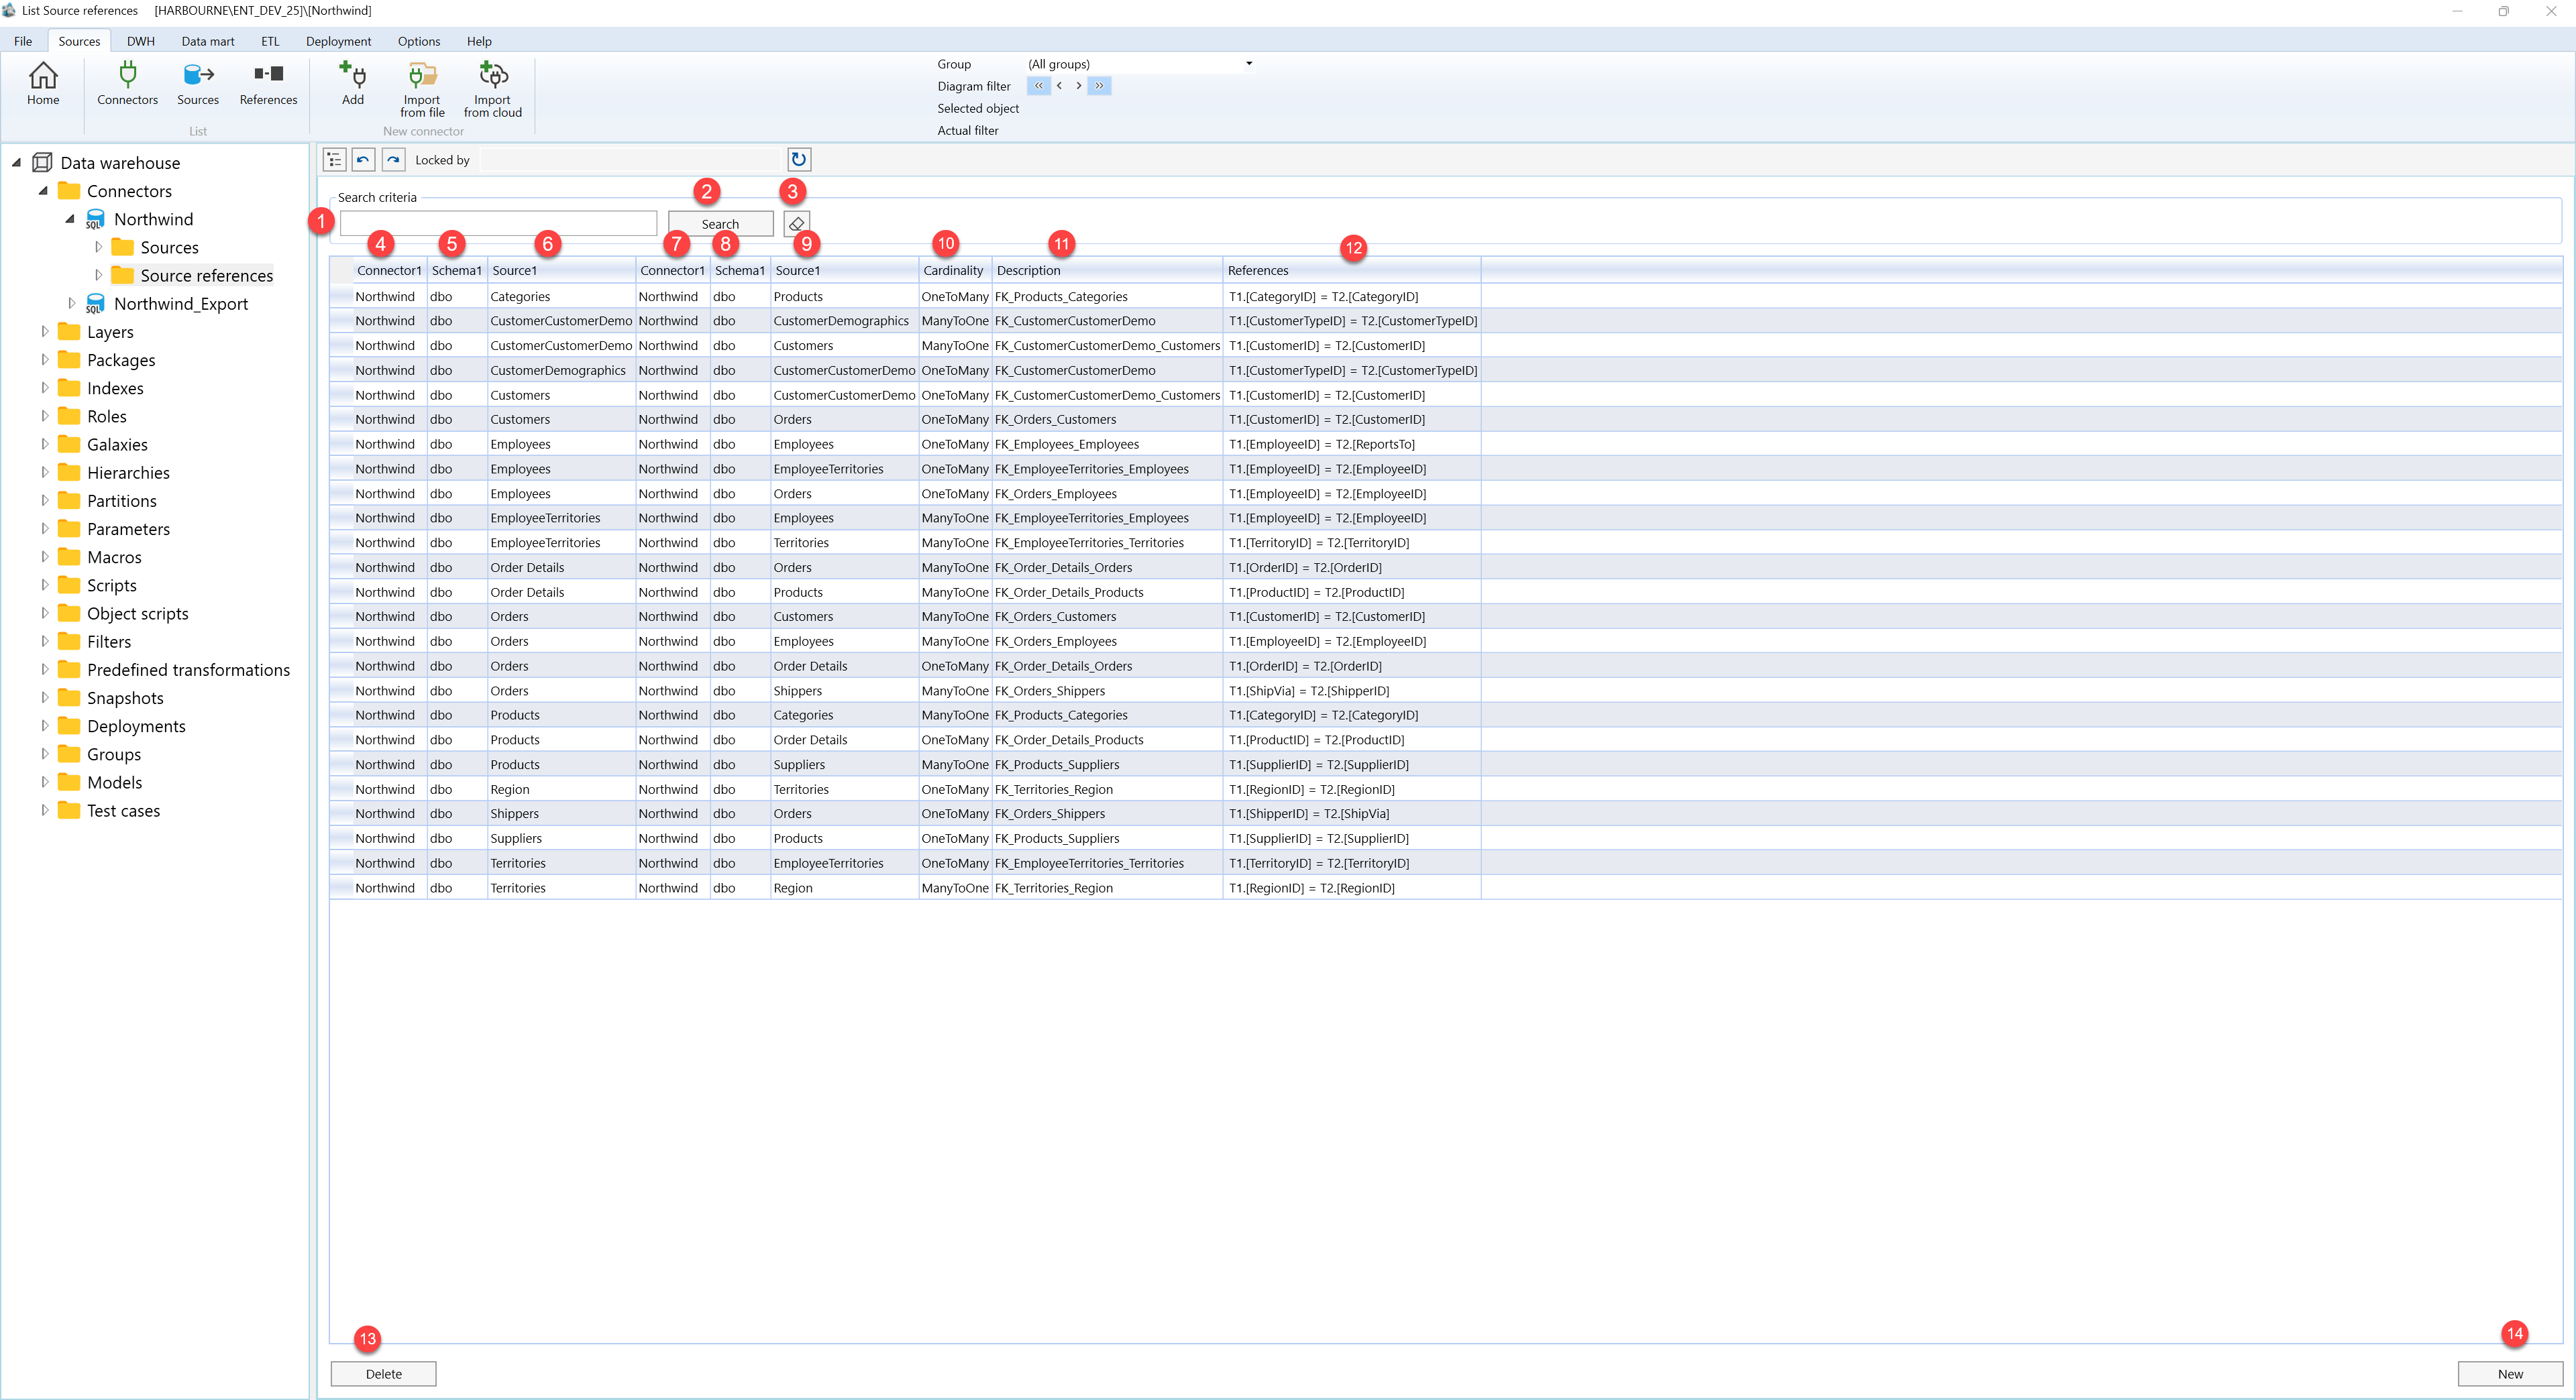Viewport: 2576px width, 1400px height.
Task: Open the File menu
Action: click(23, 41)
